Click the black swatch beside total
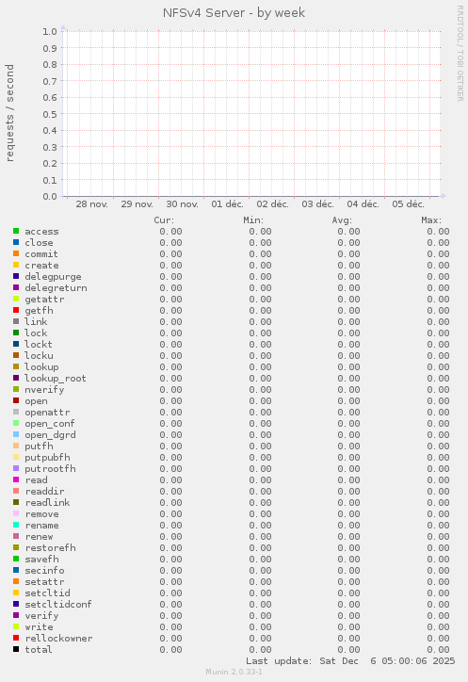Viewport: 468px width, 682px height. point(16,649)
